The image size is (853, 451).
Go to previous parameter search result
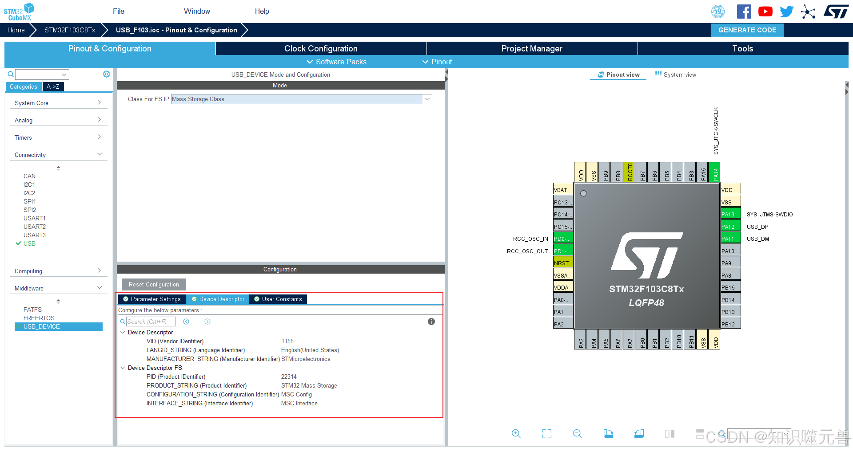(x=186, y=322)
